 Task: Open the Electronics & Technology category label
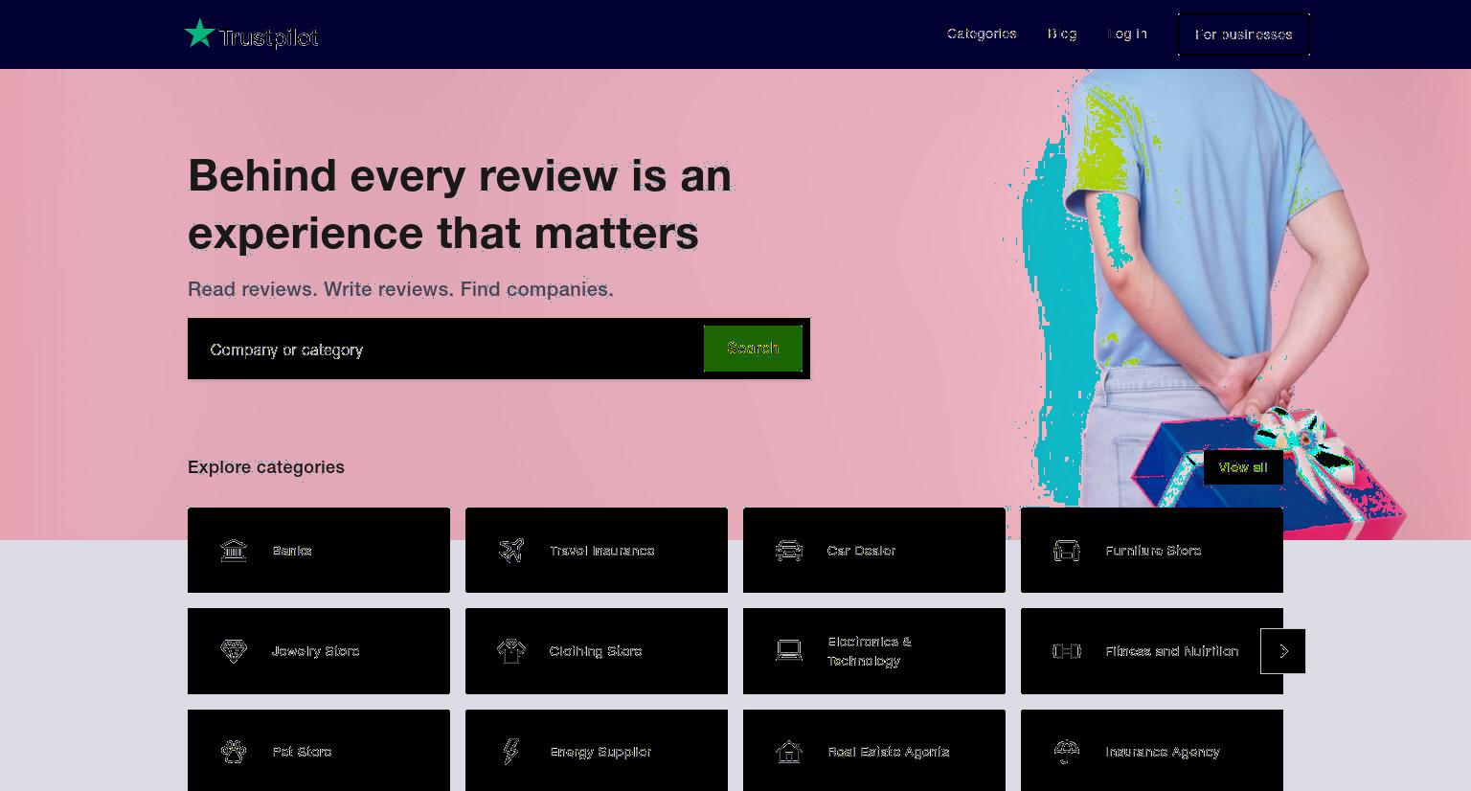coord(870,651)
